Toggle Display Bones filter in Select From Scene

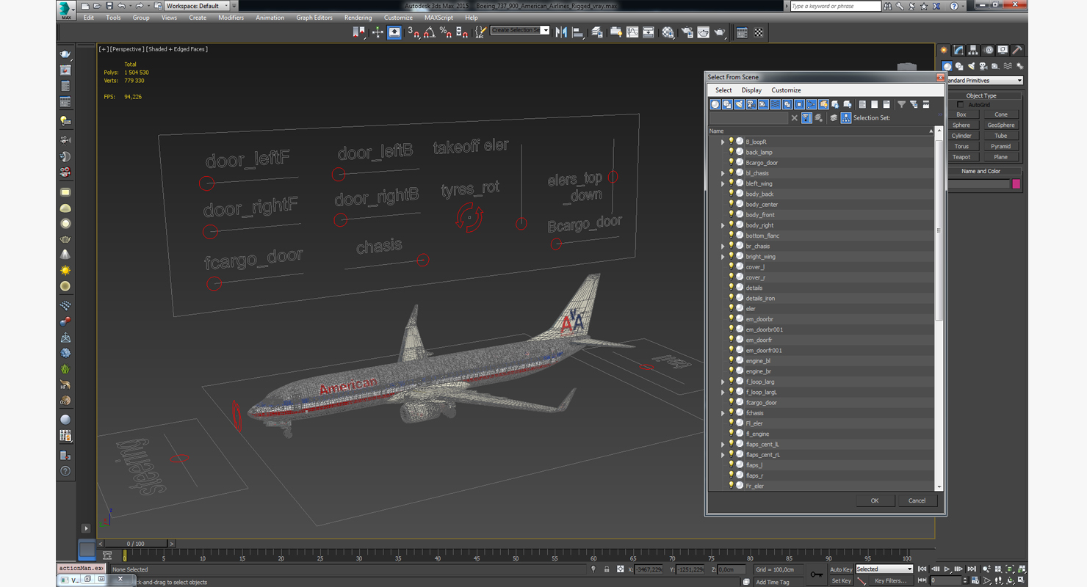click(811, 104)
